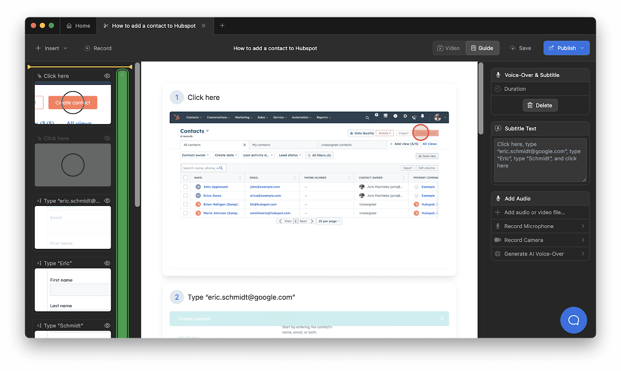
Task: Click the Record button
Action: [98, 48]
